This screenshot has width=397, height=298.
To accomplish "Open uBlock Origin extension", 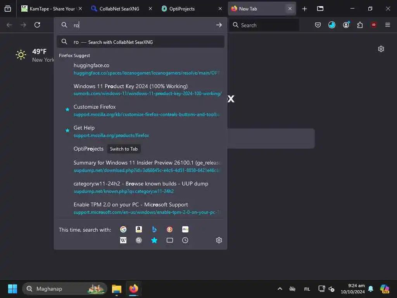I will tap(374, 25).
